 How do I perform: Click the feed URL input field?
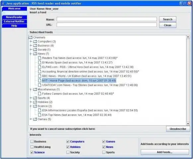(107, 25)
